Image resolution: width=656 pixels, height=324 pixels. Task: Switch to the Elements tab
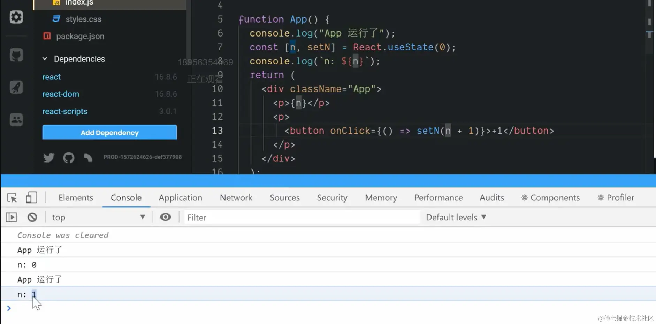[76, 198]
